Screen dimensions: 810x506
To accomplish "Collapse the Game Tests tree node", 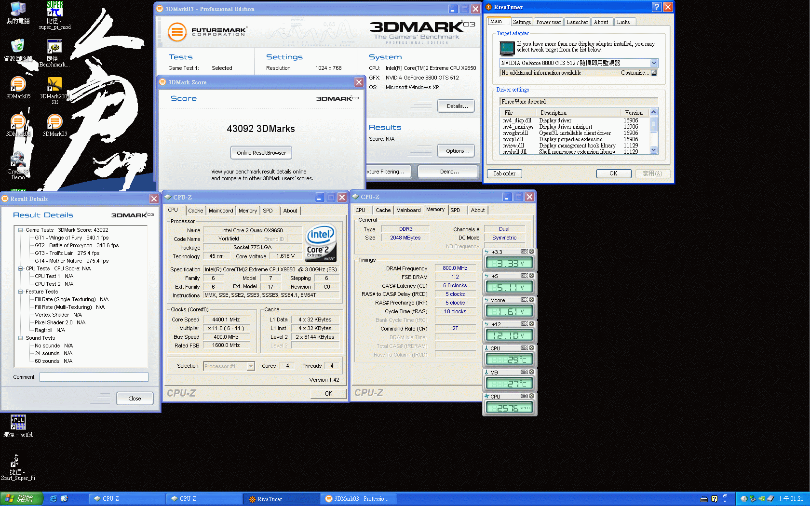I will pos(21,230).
